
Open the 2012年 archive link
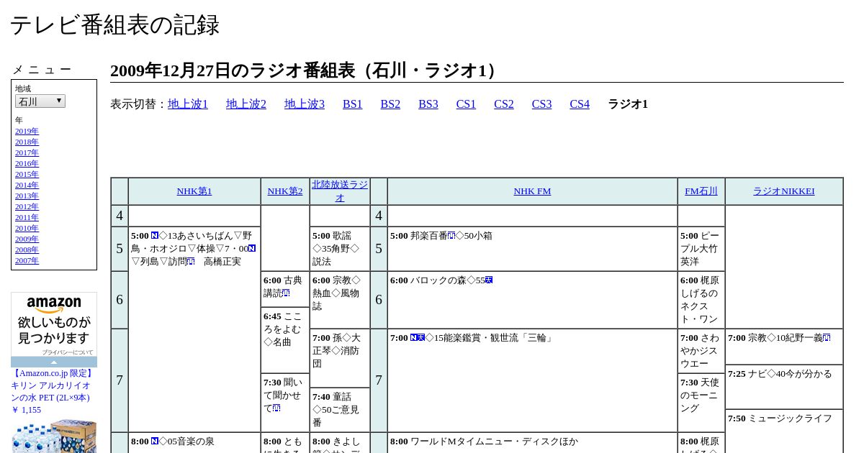[27, 206]
